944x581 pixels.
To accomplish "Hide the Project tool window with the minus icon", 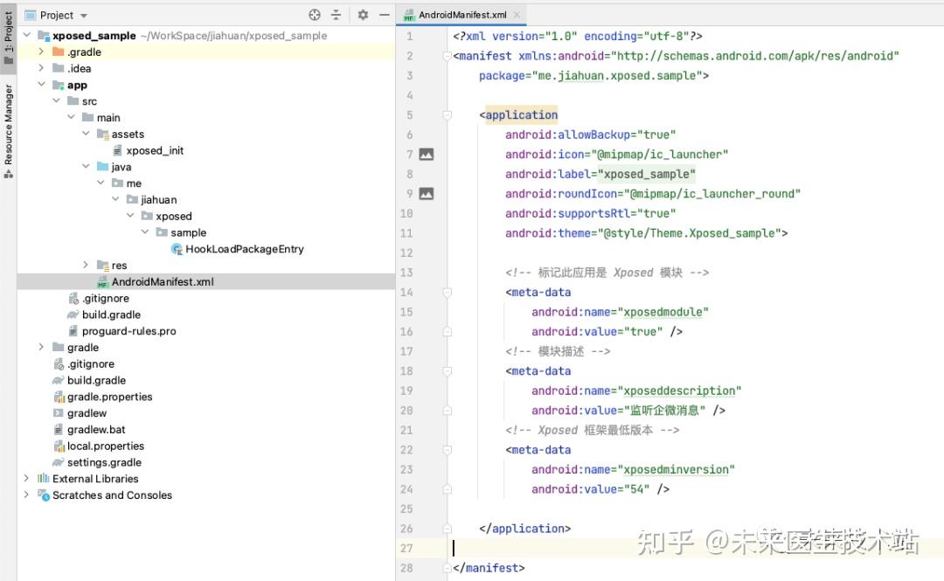I will (x=385, y=15).
